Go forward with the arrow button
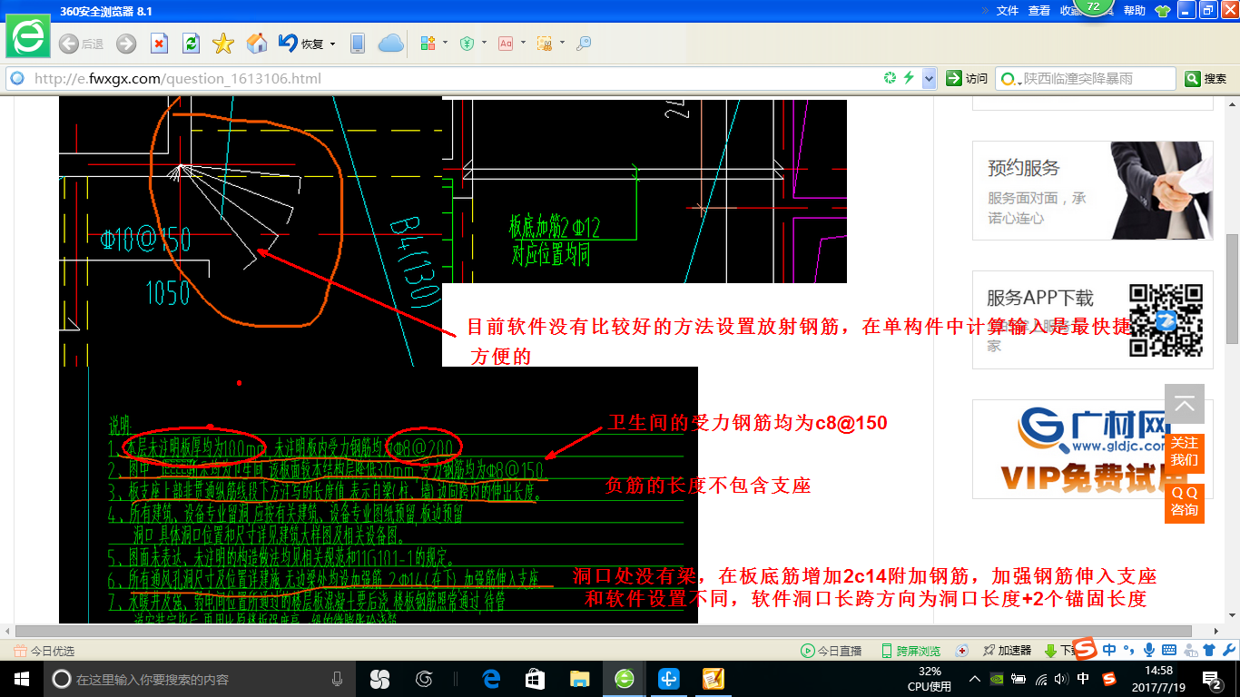 (x=126, y=44)
